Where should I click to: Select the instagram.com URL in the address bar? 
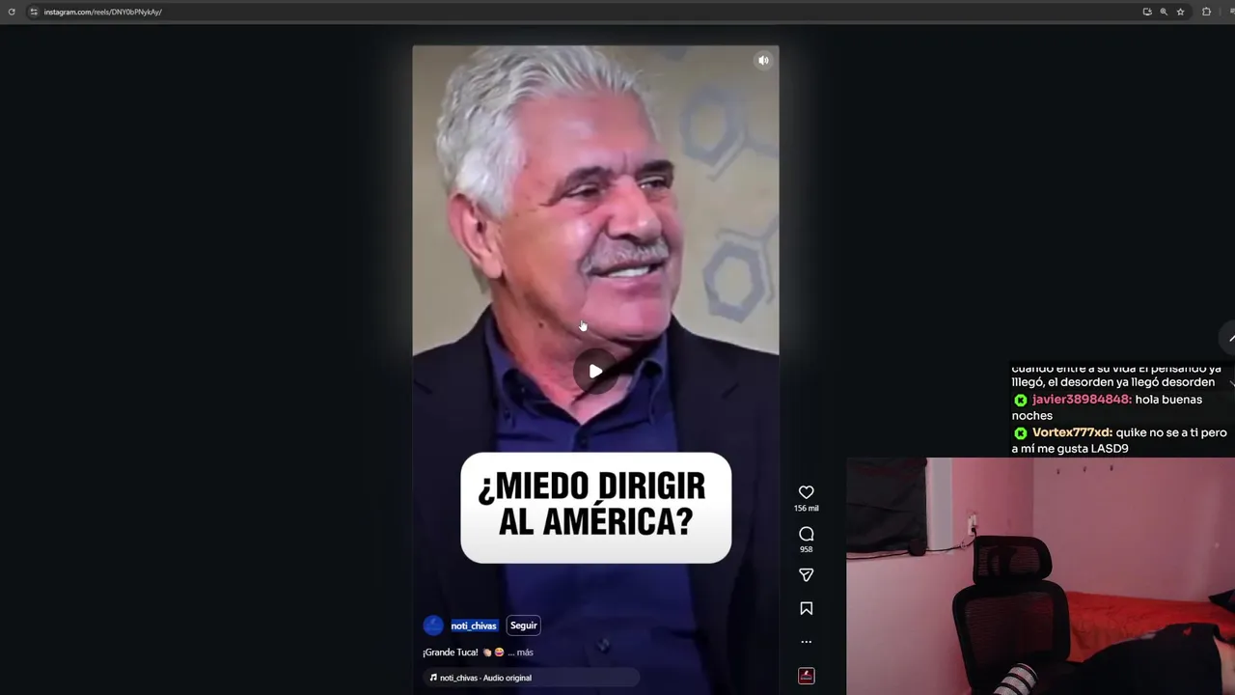pyautogui.click(x=102, y=12)
